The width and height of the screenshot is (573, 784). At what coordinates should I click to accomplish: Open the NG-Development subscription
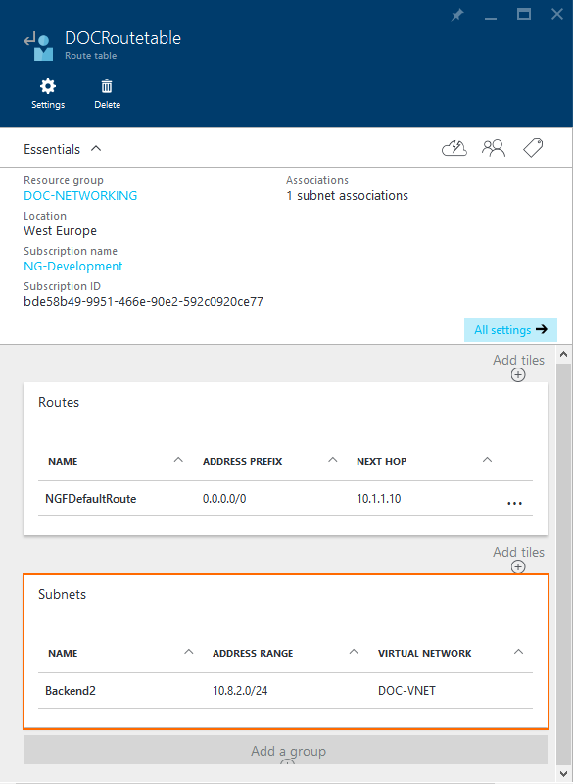pyautogui.click(x=72, y=266)
